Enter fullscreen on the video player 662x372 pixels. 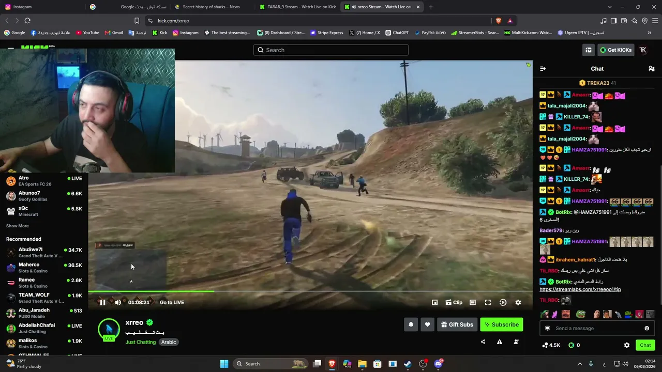(x=488, y=302)
